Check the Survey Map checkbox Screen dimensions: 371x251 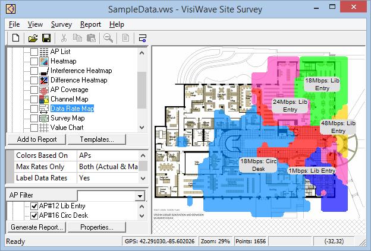pos(34,118)
